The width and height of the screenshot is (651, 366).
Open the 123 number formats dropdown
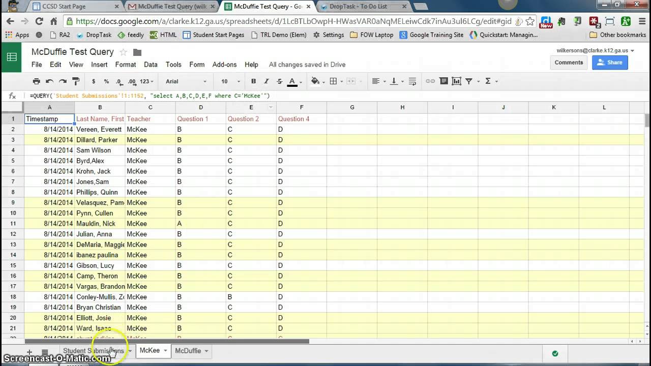[147, 81]
